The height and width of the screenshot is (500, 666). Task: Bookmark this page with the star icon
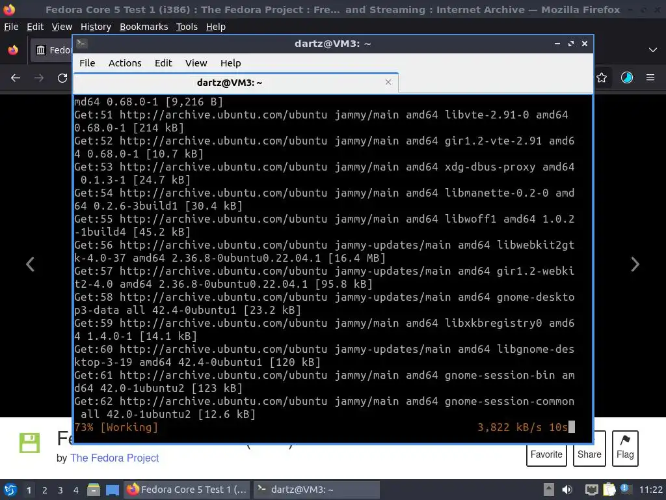602,78
